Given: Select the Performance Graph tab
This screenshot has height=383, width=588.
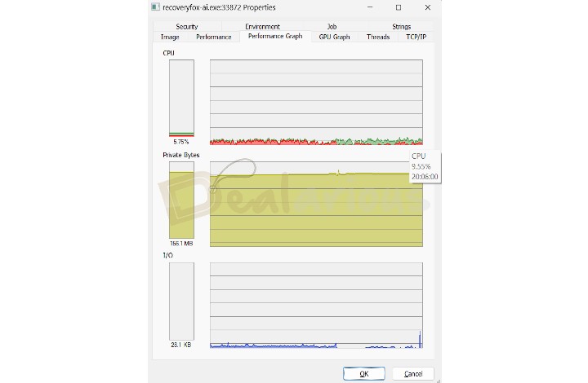Looking at the screenshot, I should point(275,36).
